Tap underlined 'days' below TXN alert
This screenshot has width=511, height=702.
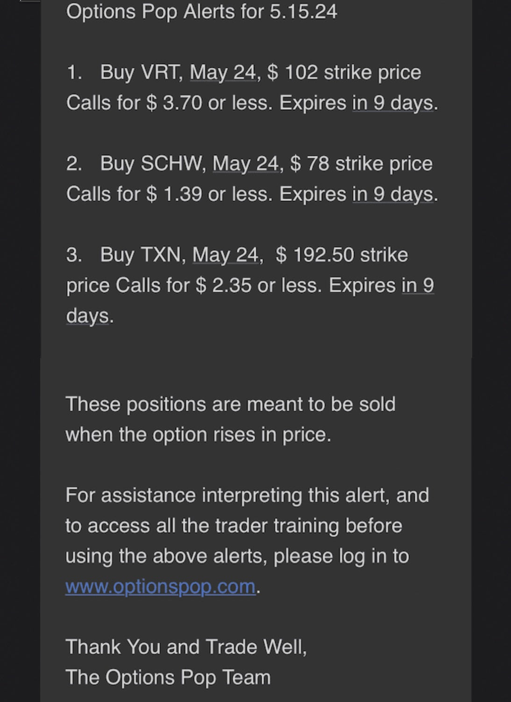coord(87,316)
